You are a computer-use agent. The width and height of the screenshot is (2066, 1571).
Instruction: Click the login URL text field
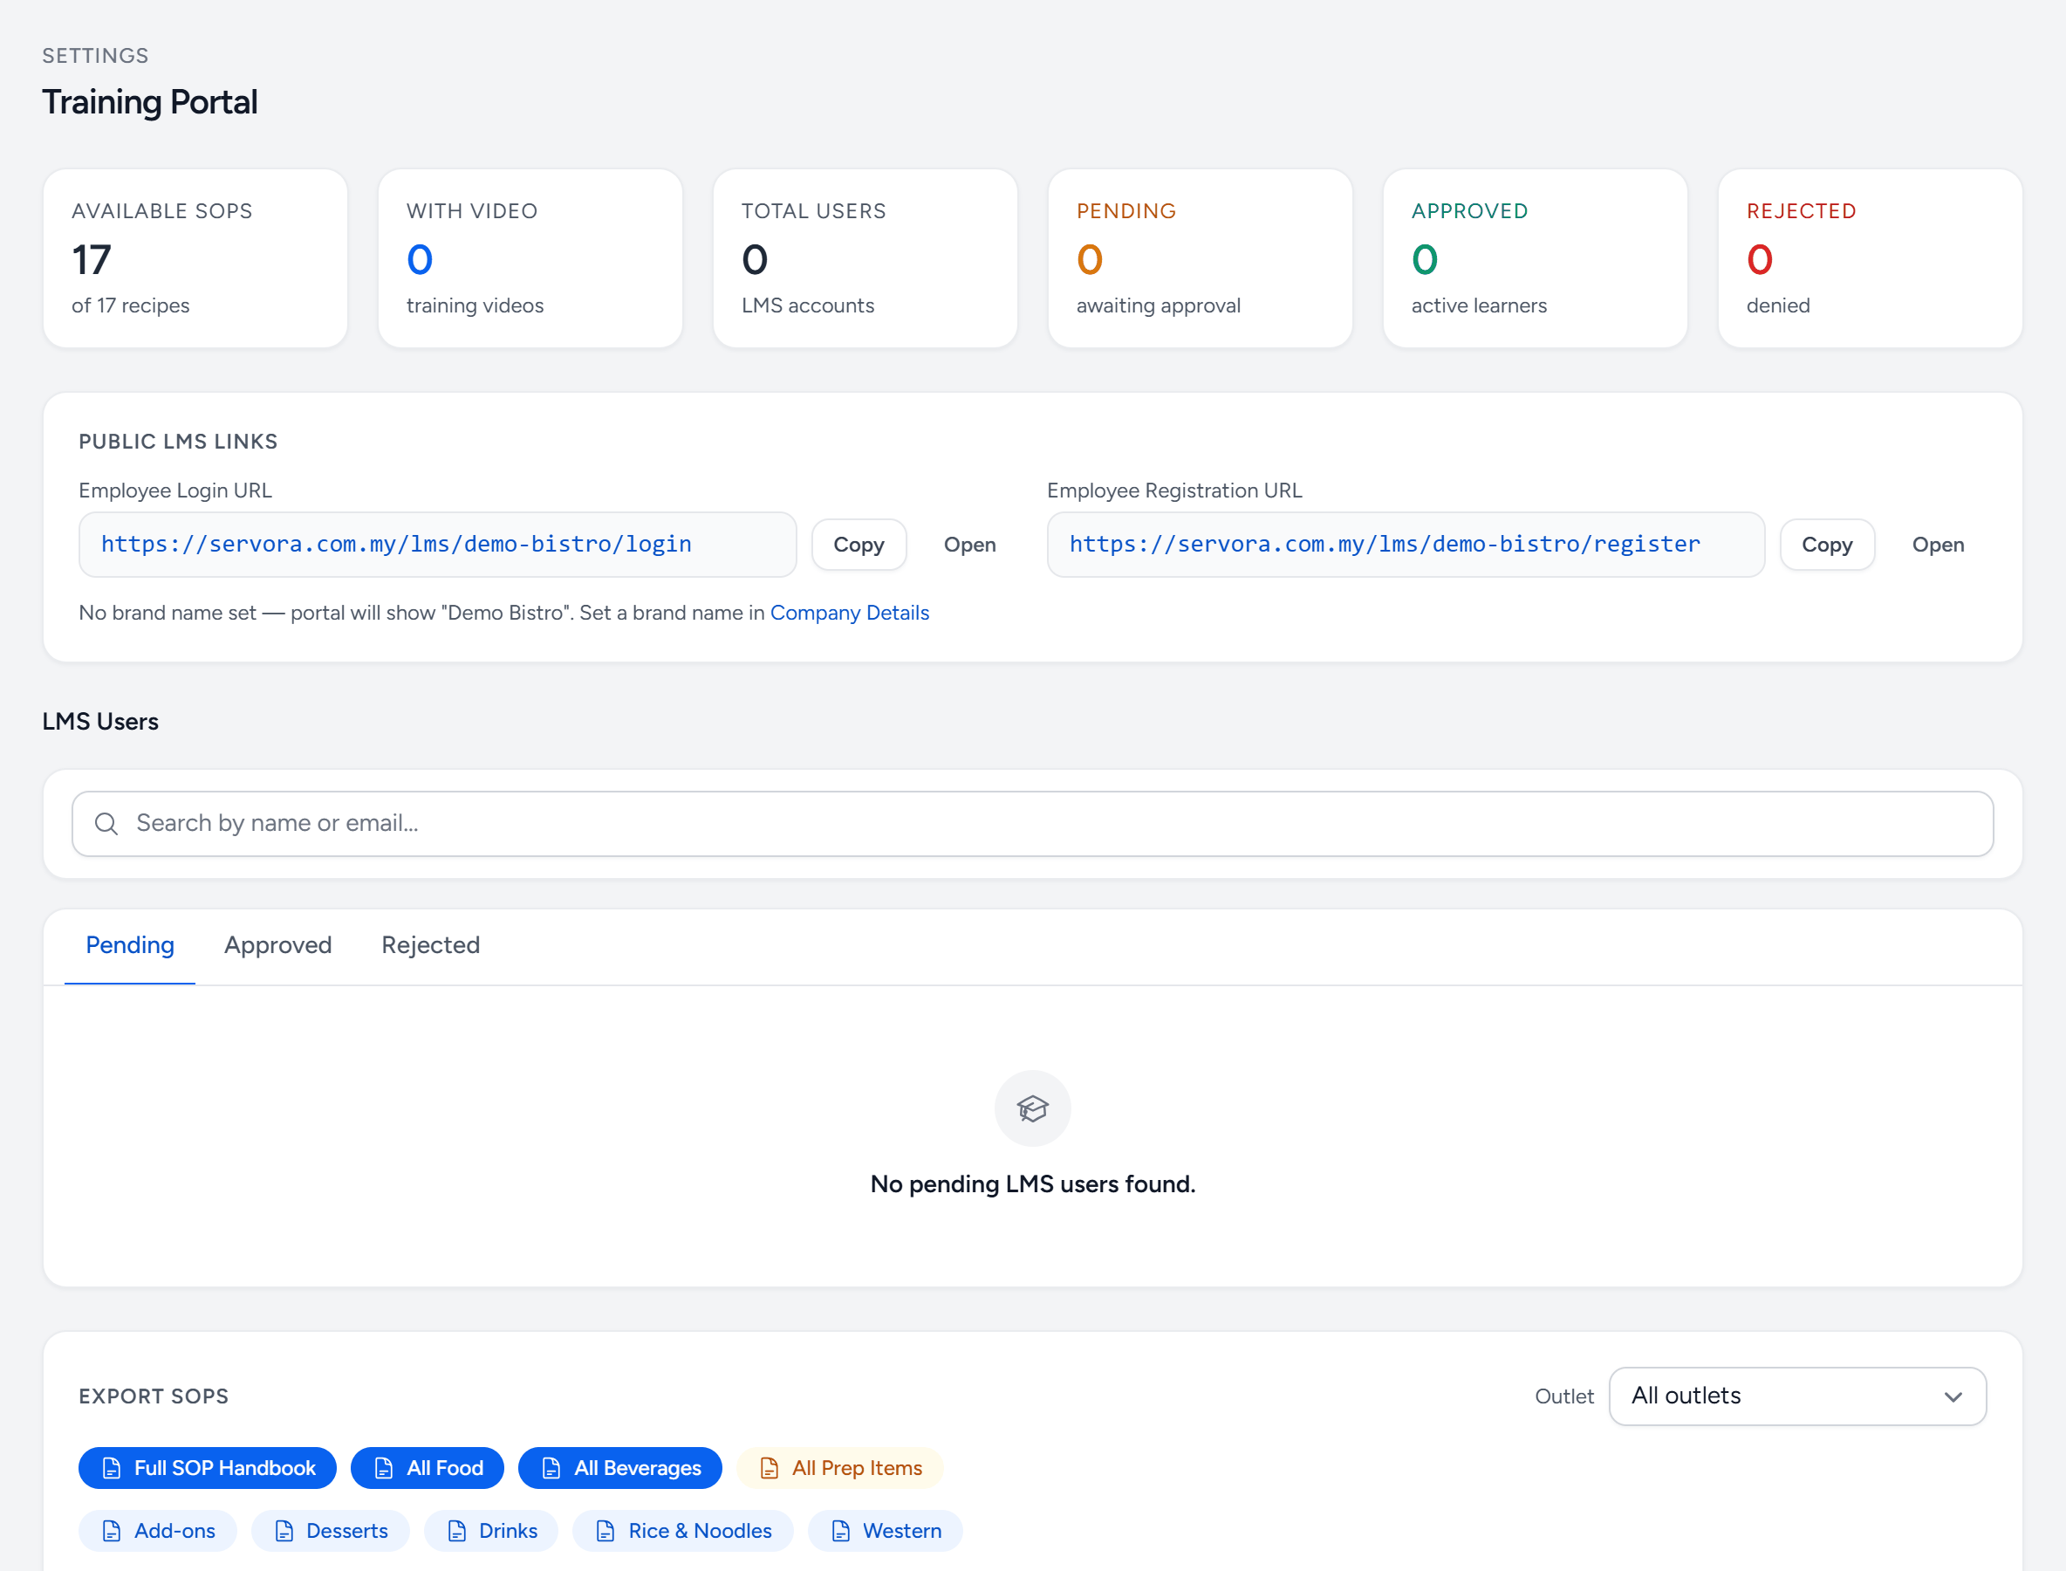pyautogui.click(x=437, y=545)
